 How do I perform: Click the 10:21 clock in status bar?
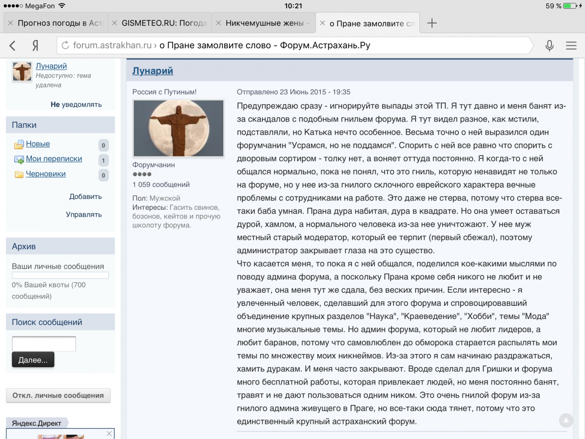point(292,6)
